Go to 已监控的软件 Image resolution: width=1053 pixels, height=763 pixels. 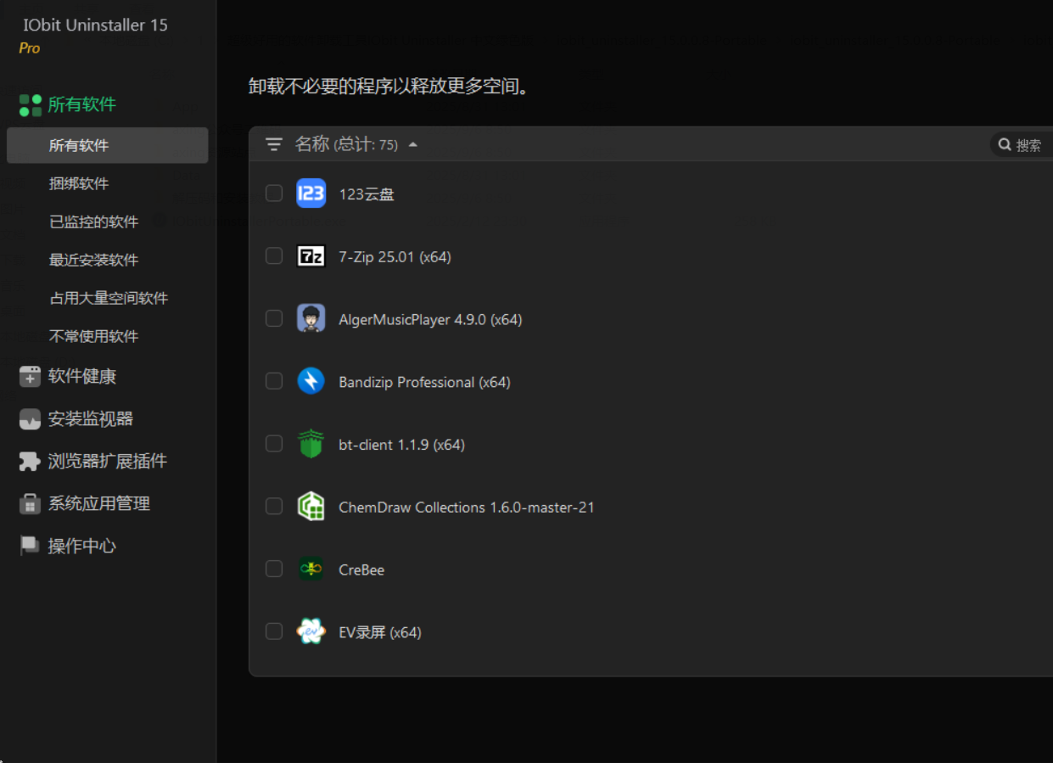[x=93, y=222]
